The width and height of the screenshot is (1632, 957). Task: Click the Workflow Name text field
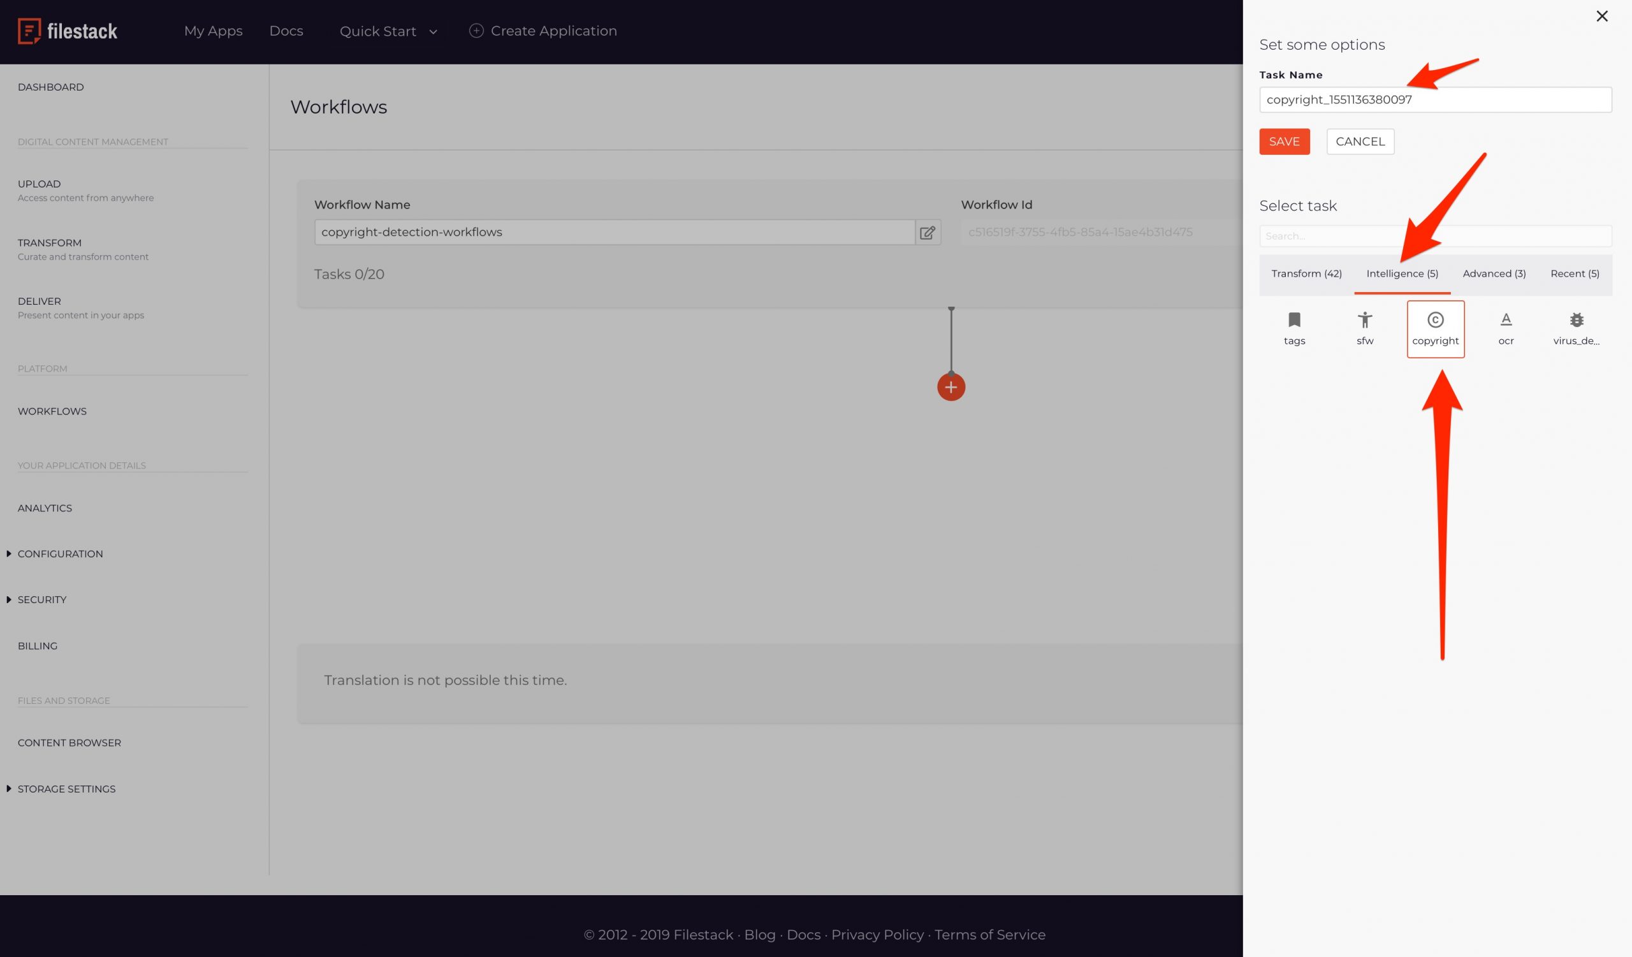pos(615,232)
